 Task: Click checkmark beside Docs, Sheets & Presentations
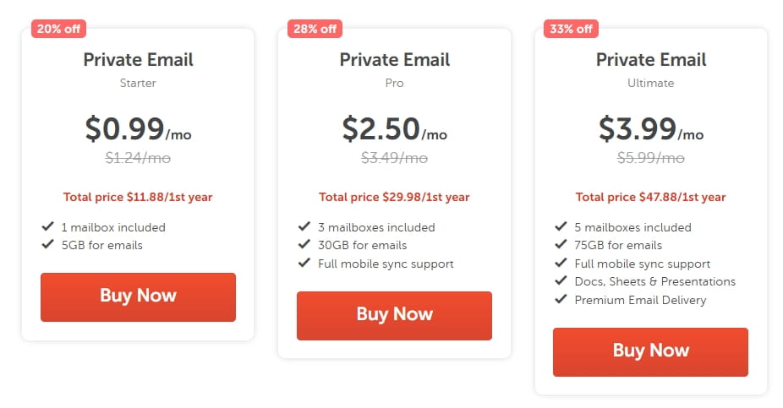pos(560,282)
